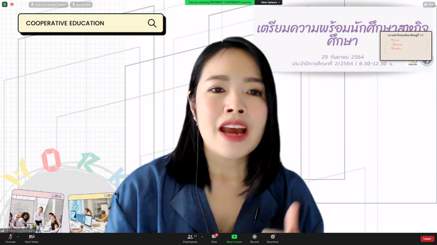
Task: Open the Participants panel
Action: point(190,237)
